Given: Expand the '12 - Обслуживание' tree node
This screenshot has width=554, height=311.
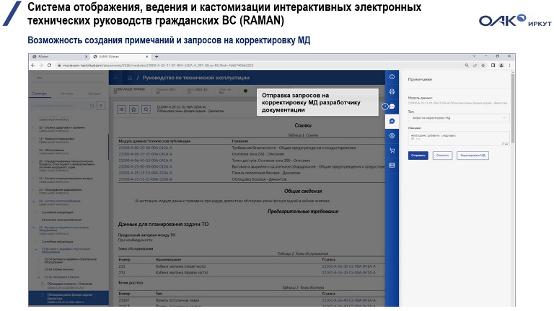Looking at the screenshot, I should click(34, 150).
